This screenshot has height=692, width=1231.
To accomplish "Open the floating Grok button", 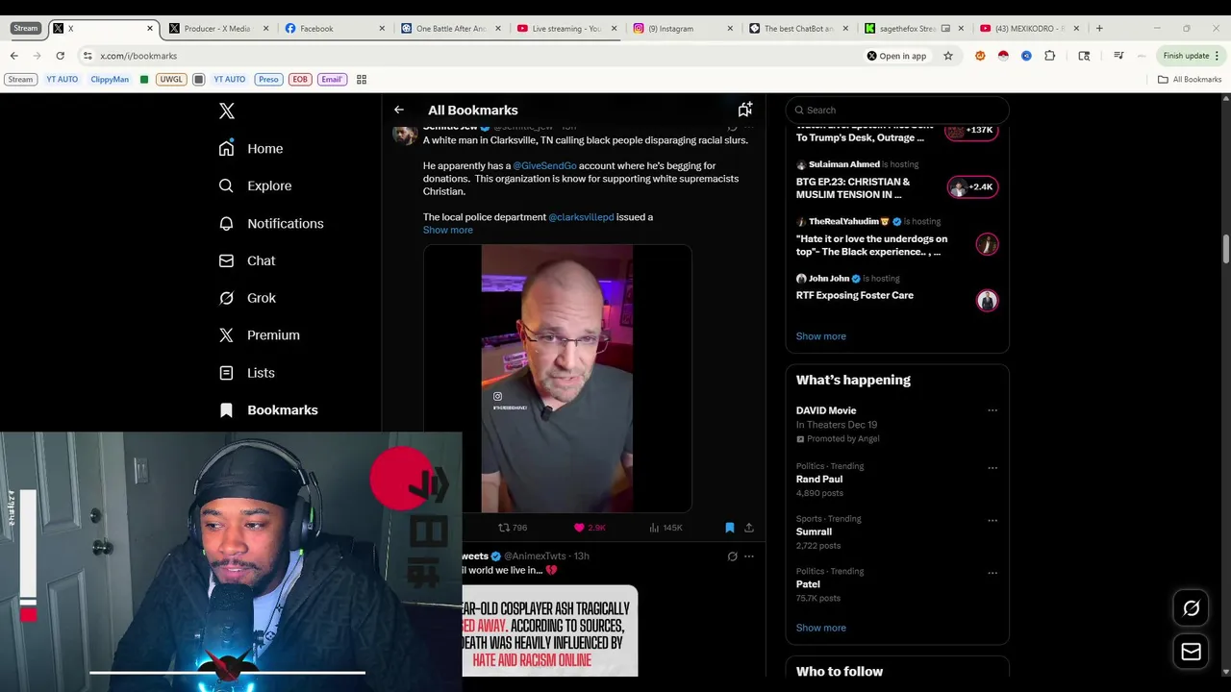I will (1192, 608).
